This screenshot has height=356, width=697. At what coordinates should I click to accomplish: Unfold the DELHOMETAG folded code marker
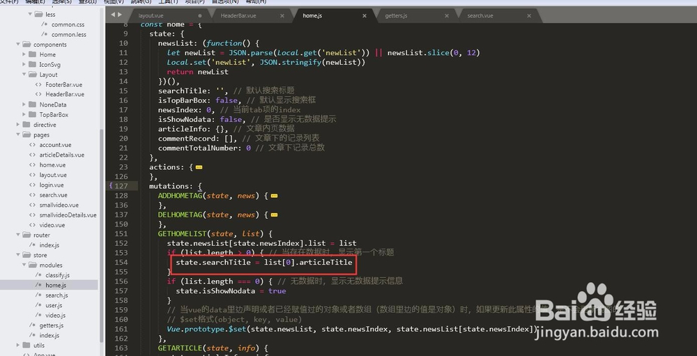(274, 215)
